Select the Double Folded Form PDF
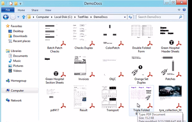The image size is (192, 122). [141, 38]
